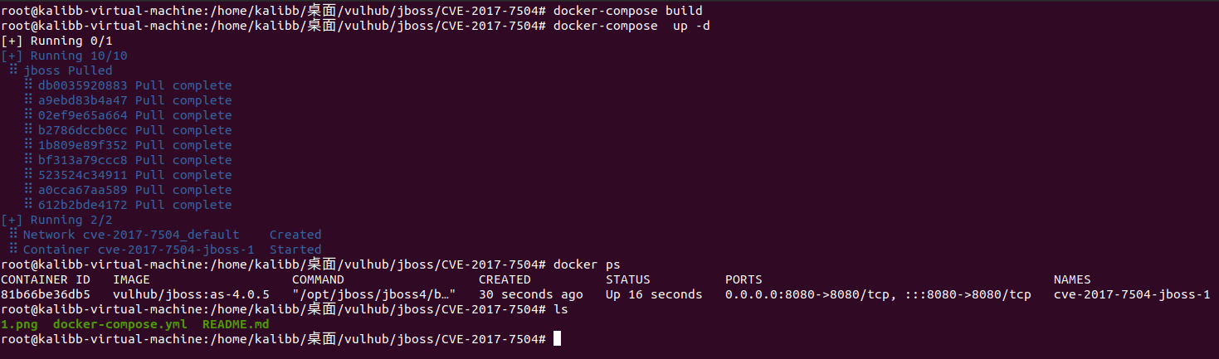1219x359 pixels.
Task: Click container ID 81b66be36db5
Action: click(x=46, y=294)
